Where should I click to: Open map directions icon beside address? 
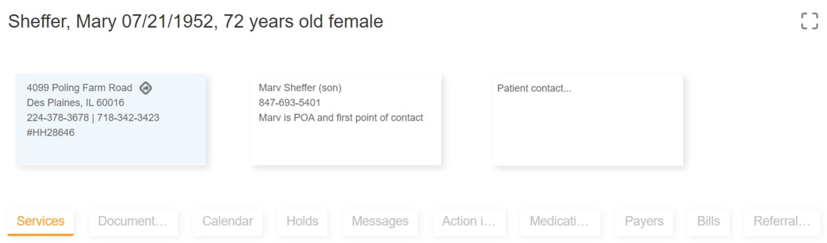(145, 88)
